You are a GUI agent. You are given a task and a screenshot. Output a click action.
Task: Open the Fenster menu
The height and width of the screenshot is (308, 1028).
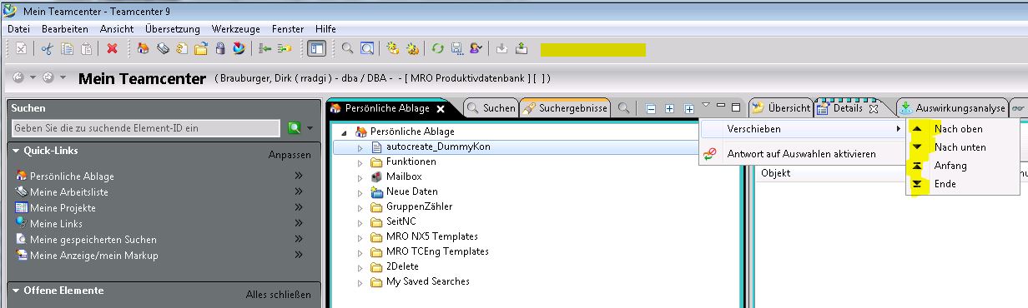click(289, 28)
